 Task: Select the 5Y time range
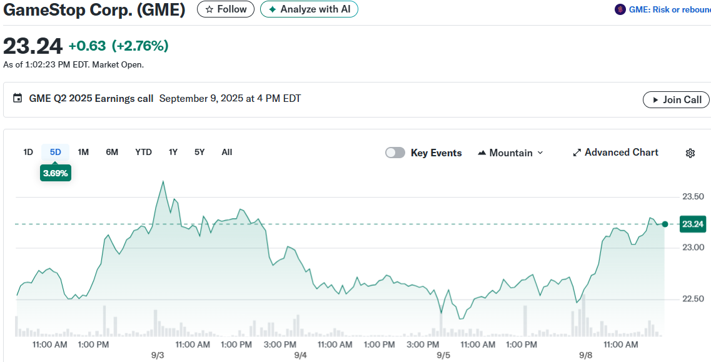coord(199,152)
